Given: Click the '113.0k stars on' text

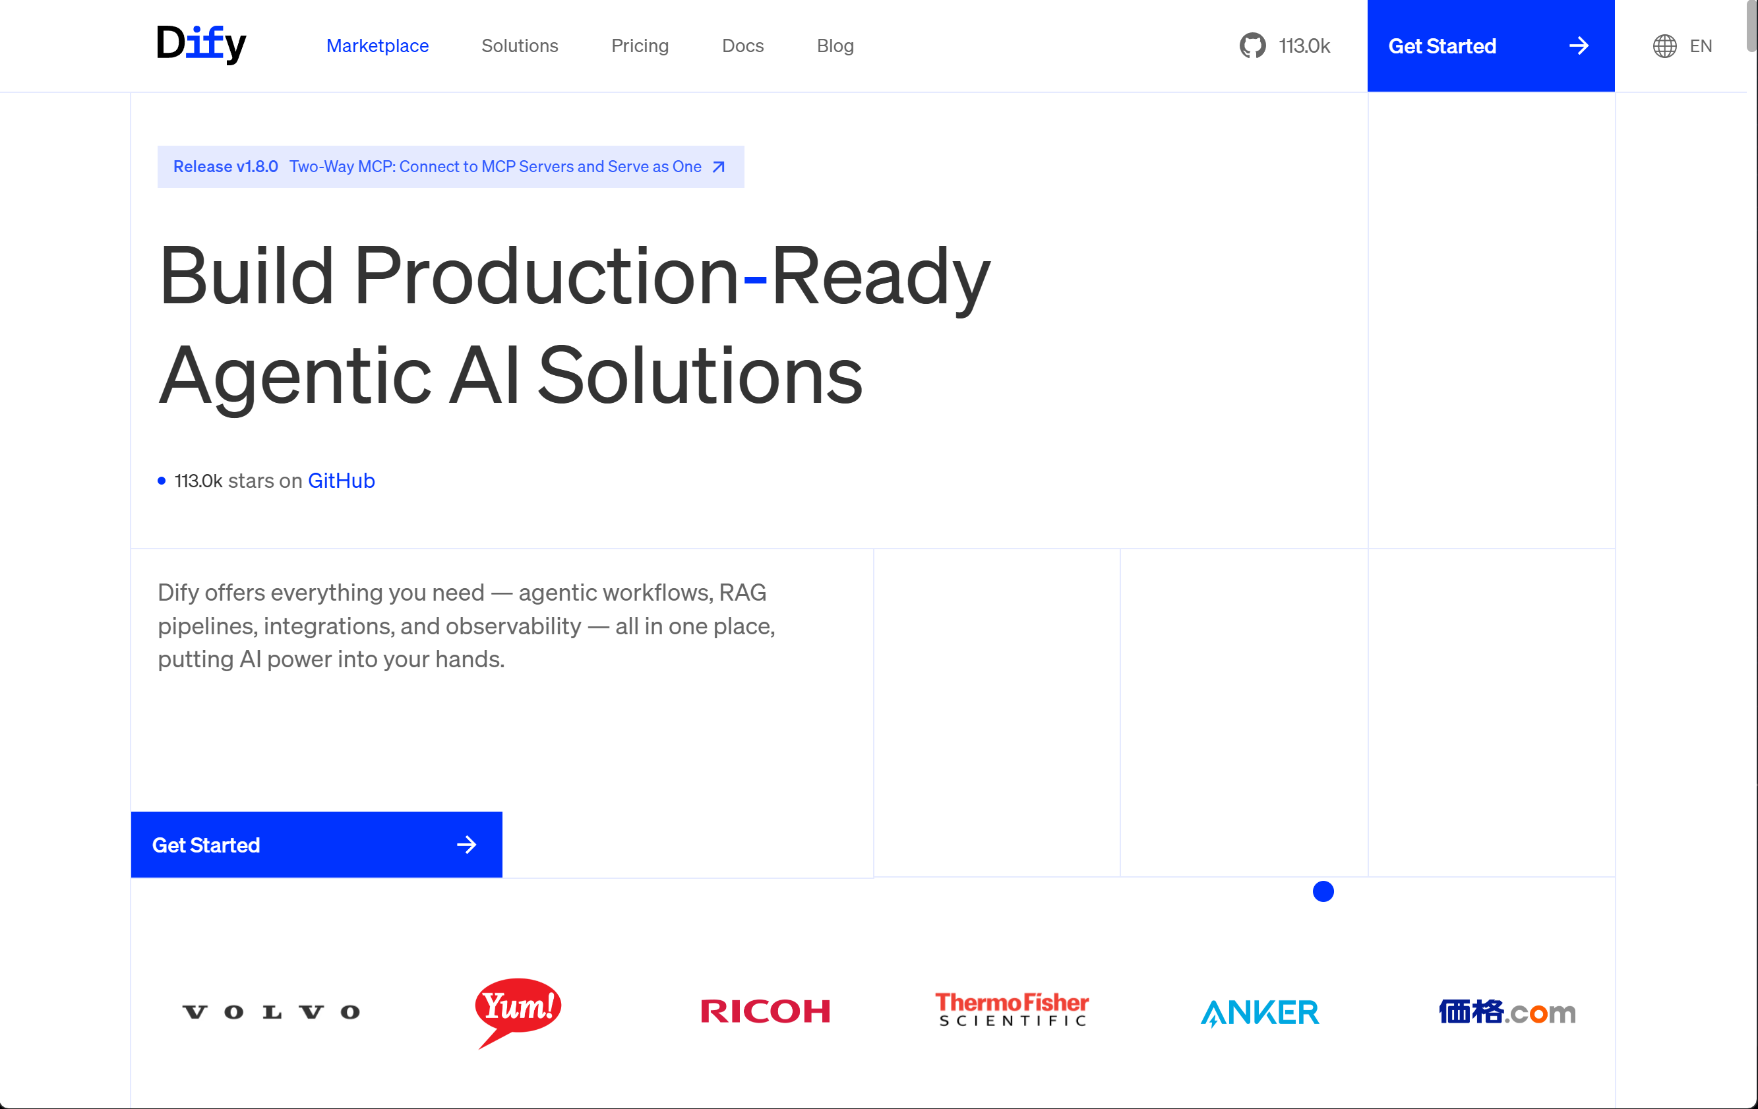Looking at the screenshot, I should (x=238, y=481).
